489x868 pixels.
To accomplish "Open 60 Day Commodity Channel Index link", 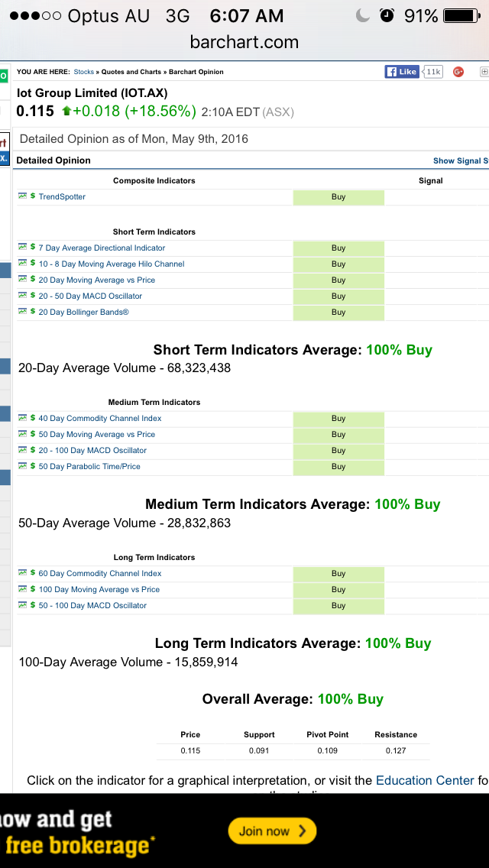I will [100, 574].
